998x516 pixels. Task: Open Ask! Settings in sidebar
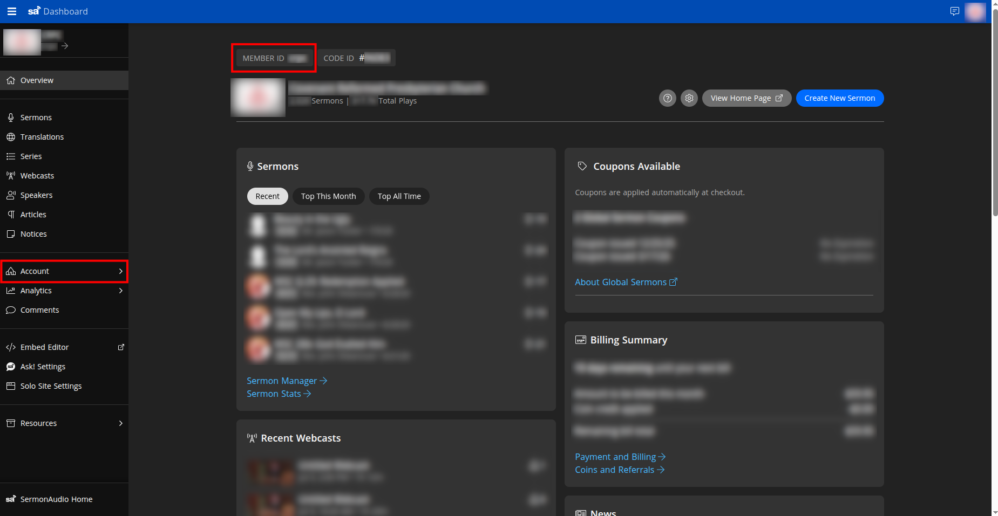point(64,367)
